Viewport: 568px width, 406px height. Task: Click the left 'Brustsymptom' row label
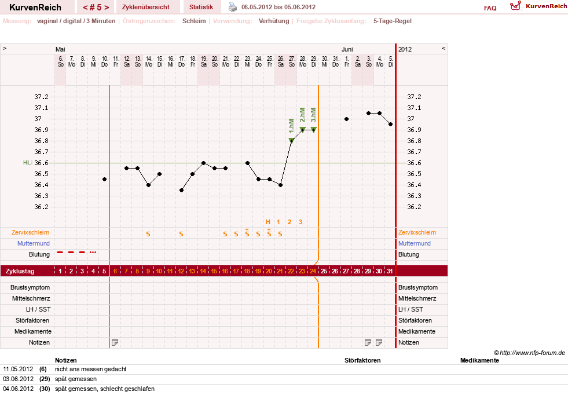point(30,287)
